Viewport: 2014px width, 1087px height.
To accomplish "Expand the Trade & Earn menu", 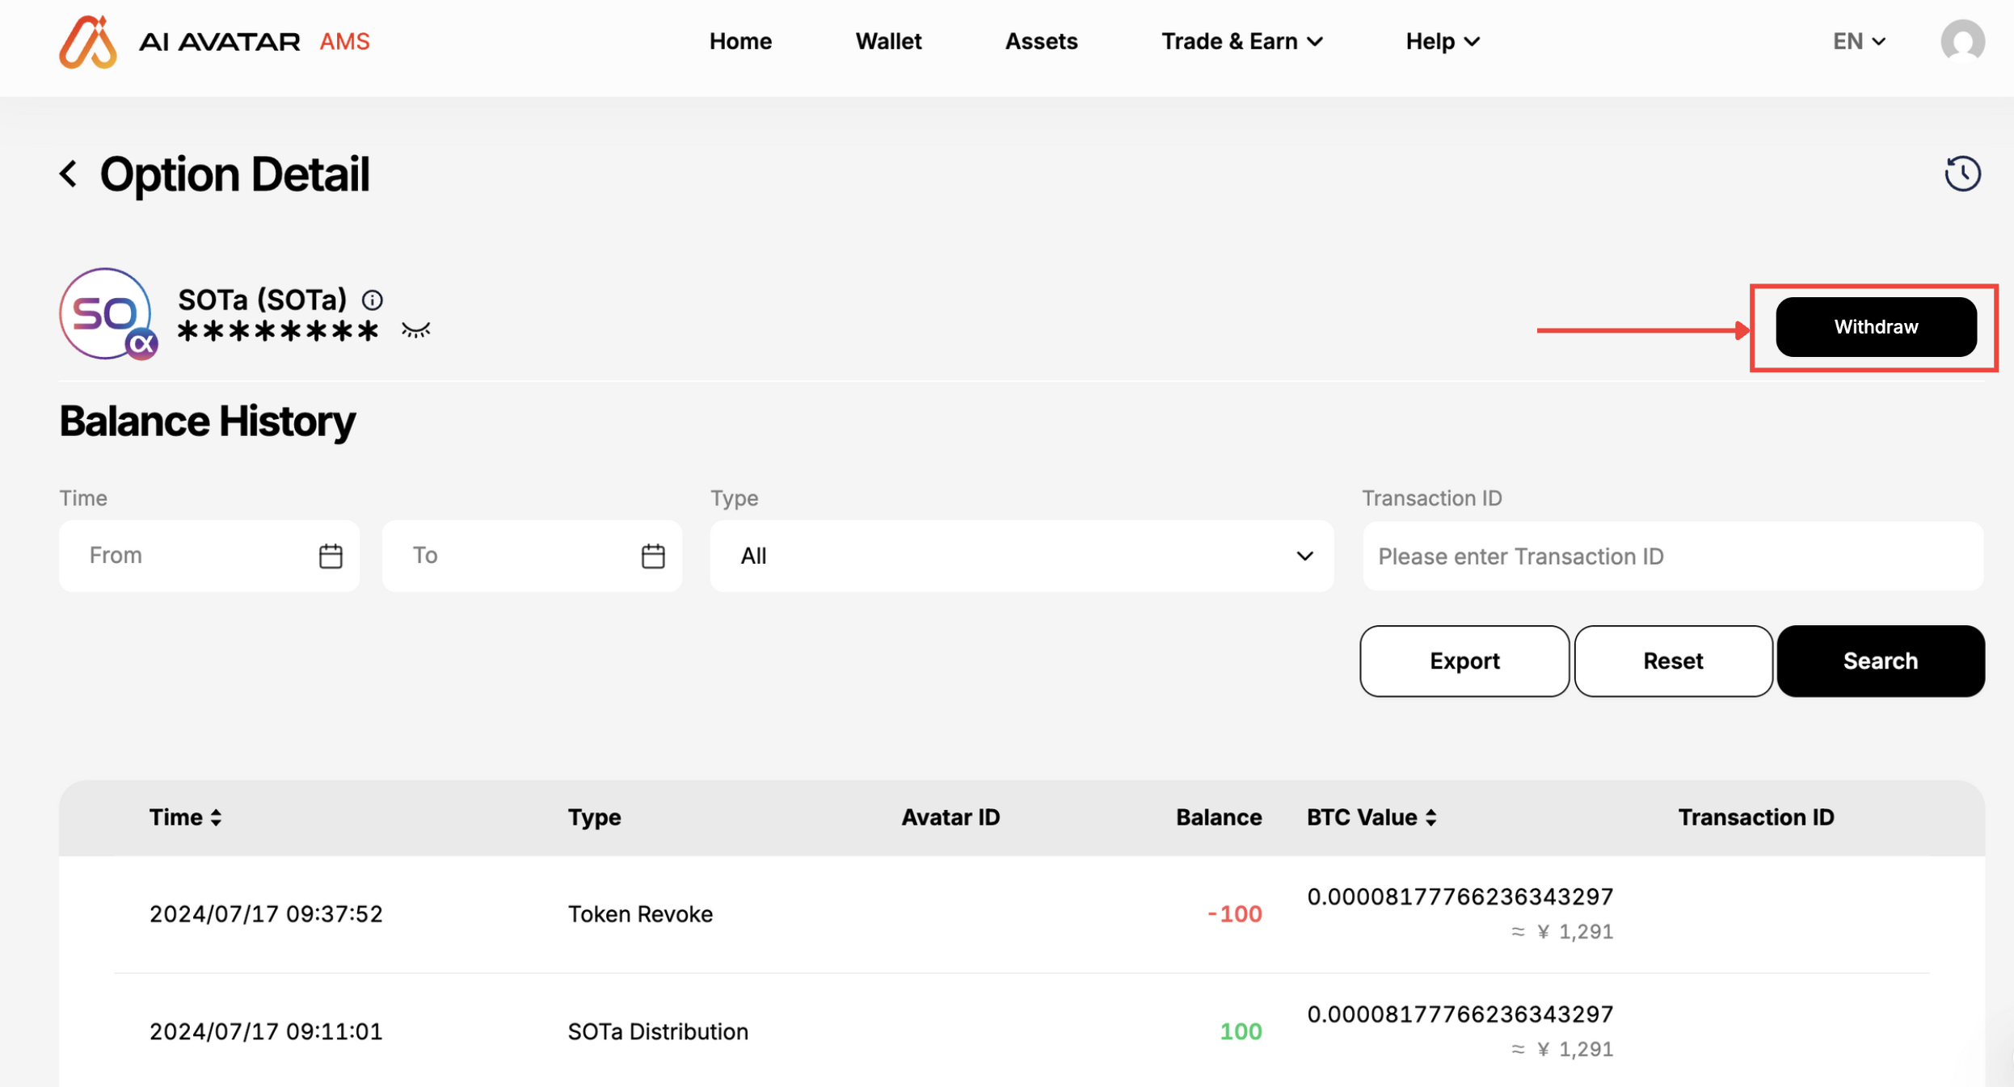I will [x=1242, y=41].
